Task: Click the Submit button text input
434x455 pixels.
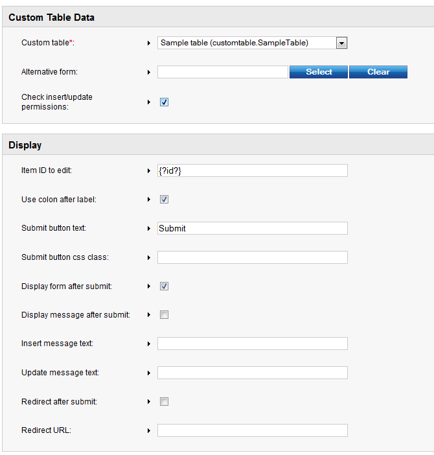Action: [x=252, y=228]
